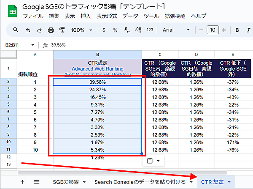253x189 pixels.
Task: Format as currency with the $ icon
Action: pyautogui.click(x=104, y=30)
